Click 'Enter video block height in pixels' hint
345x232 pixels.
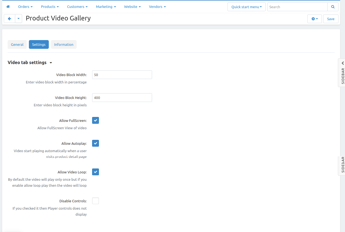(x=60, y=105)
